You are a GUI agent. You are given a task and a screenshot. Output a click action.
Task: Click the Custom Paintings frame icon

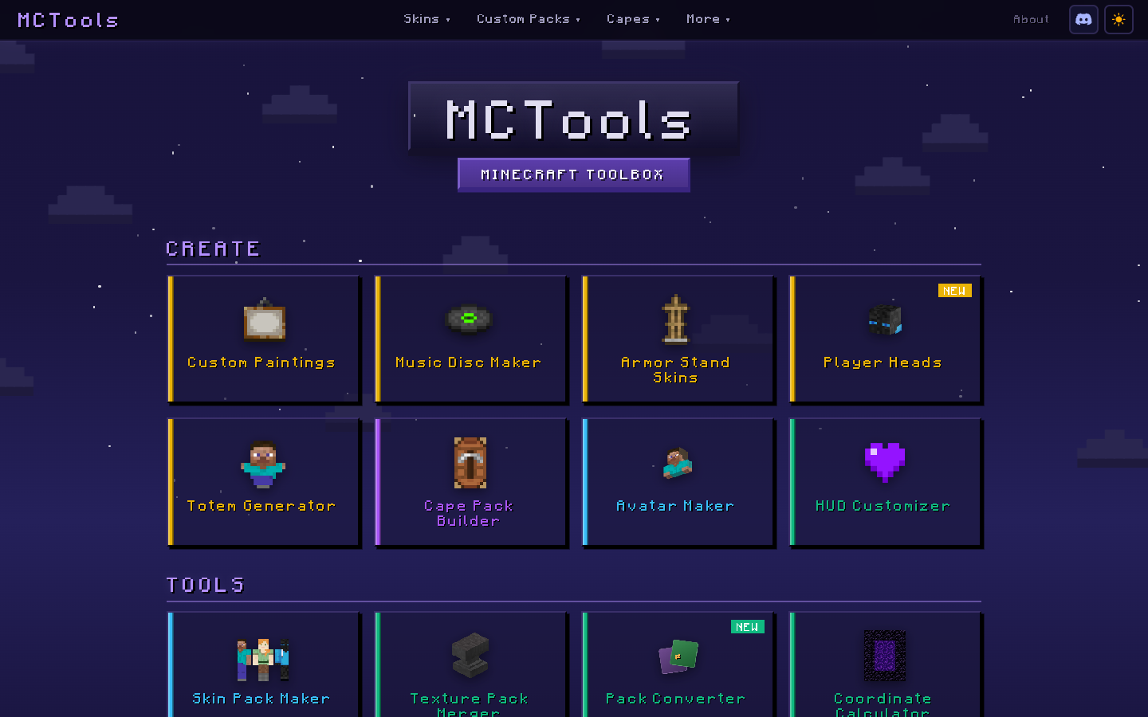[265, 319]
